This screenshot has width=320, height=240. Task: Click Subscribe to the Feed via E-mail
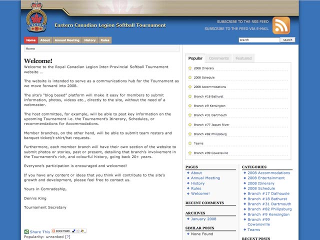pos(236,29)
